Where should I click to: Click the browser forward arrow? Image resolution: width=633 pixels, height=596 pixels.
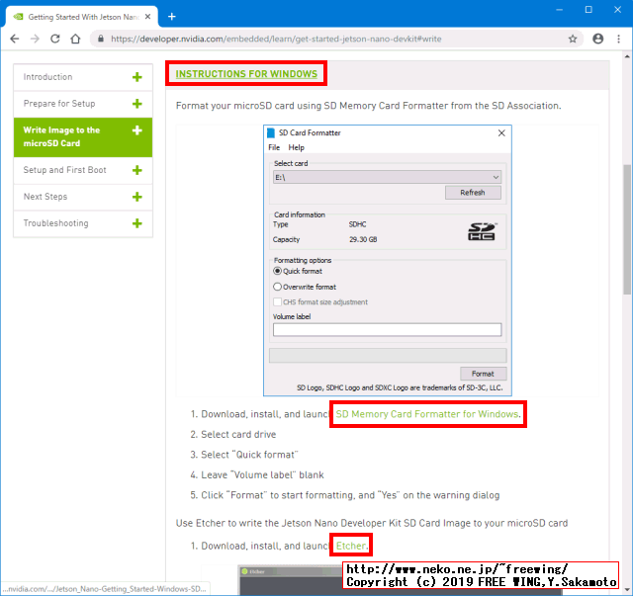pyautogui.click(x=36, y=39)
